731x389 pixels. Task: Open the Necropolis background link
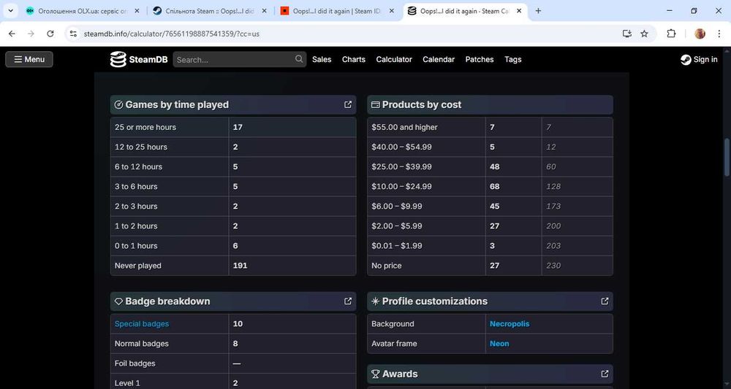510,324
